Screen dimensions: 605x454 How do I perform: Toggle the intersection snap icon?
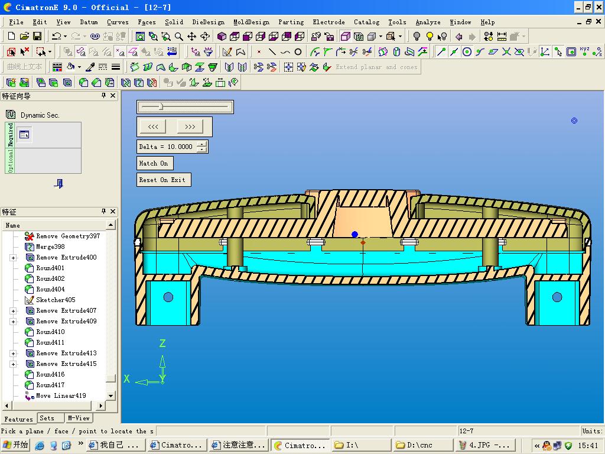point(506,51)
